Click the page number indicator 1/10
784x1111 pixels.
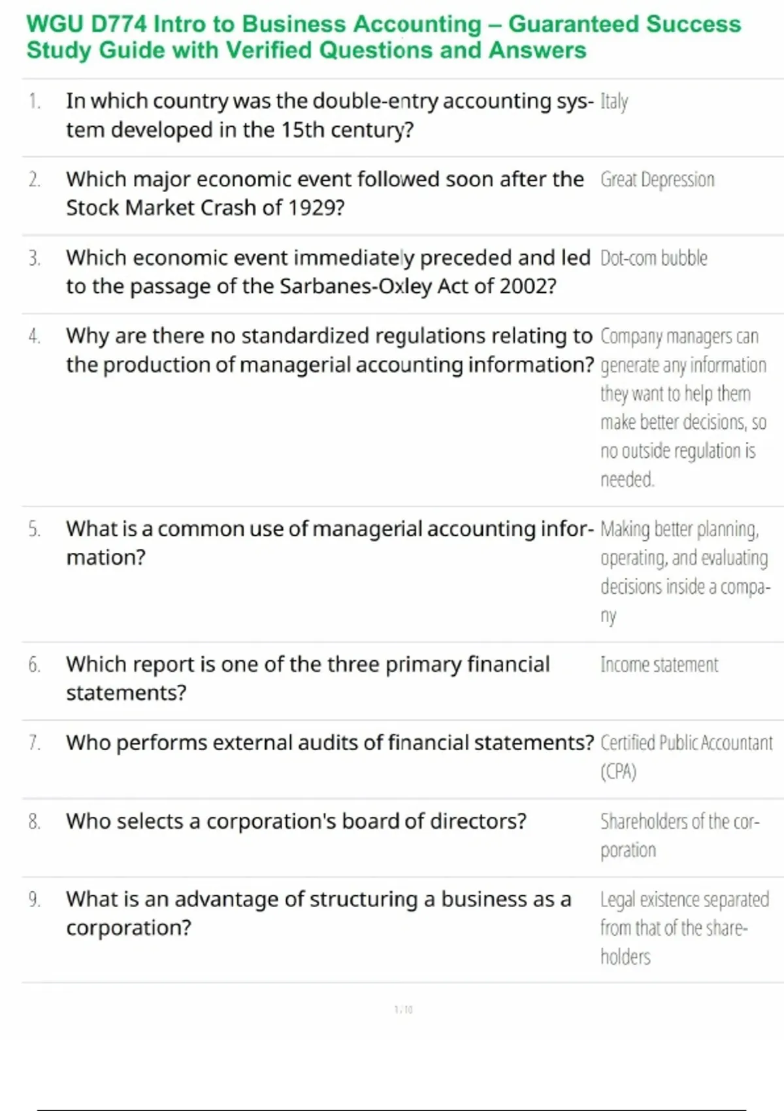point(403,1010)
